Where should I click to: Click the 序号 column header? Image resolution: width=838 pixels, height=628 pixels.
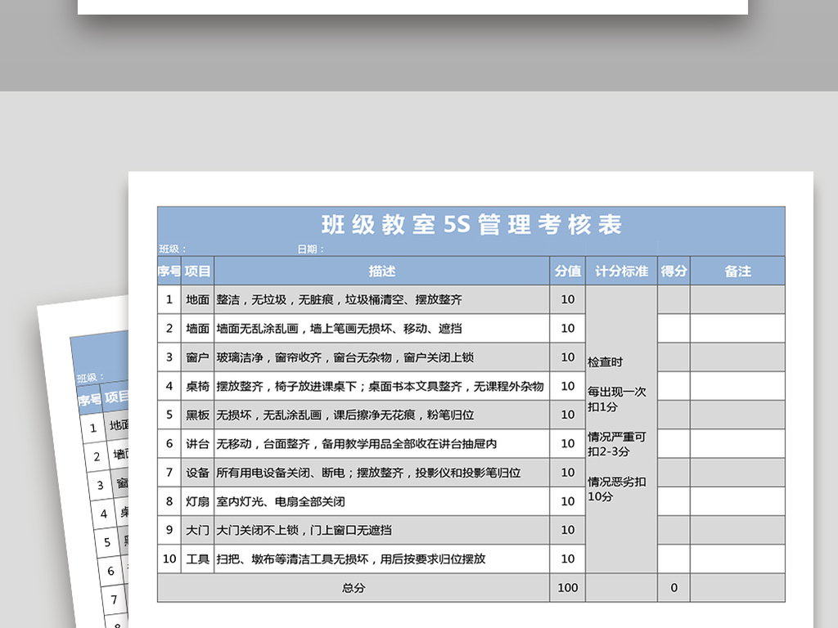click(x=169, y=271)
